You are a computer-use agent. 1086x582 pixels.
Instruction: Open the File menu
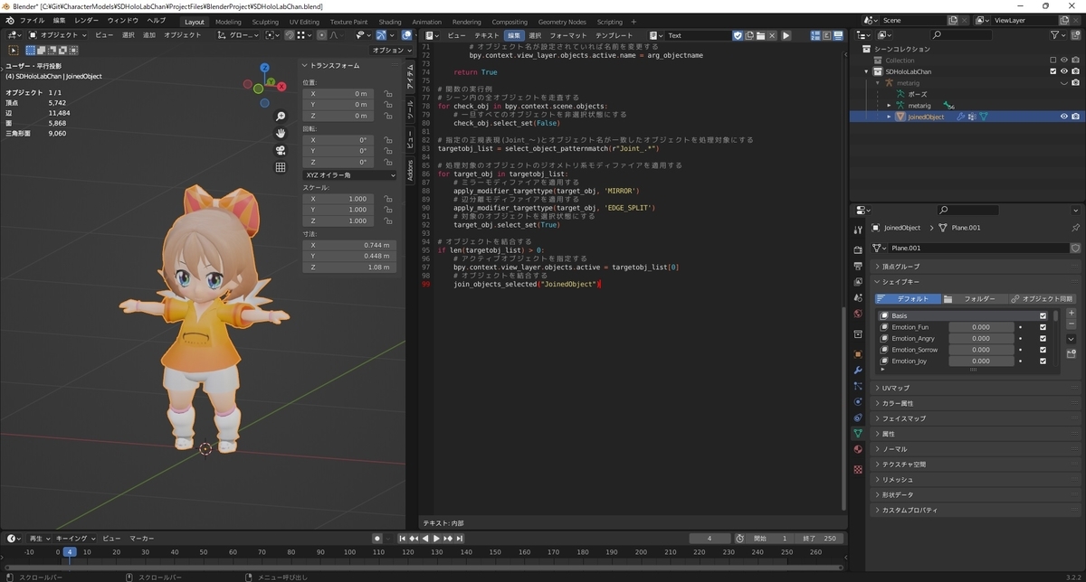(x=32, y=21)
